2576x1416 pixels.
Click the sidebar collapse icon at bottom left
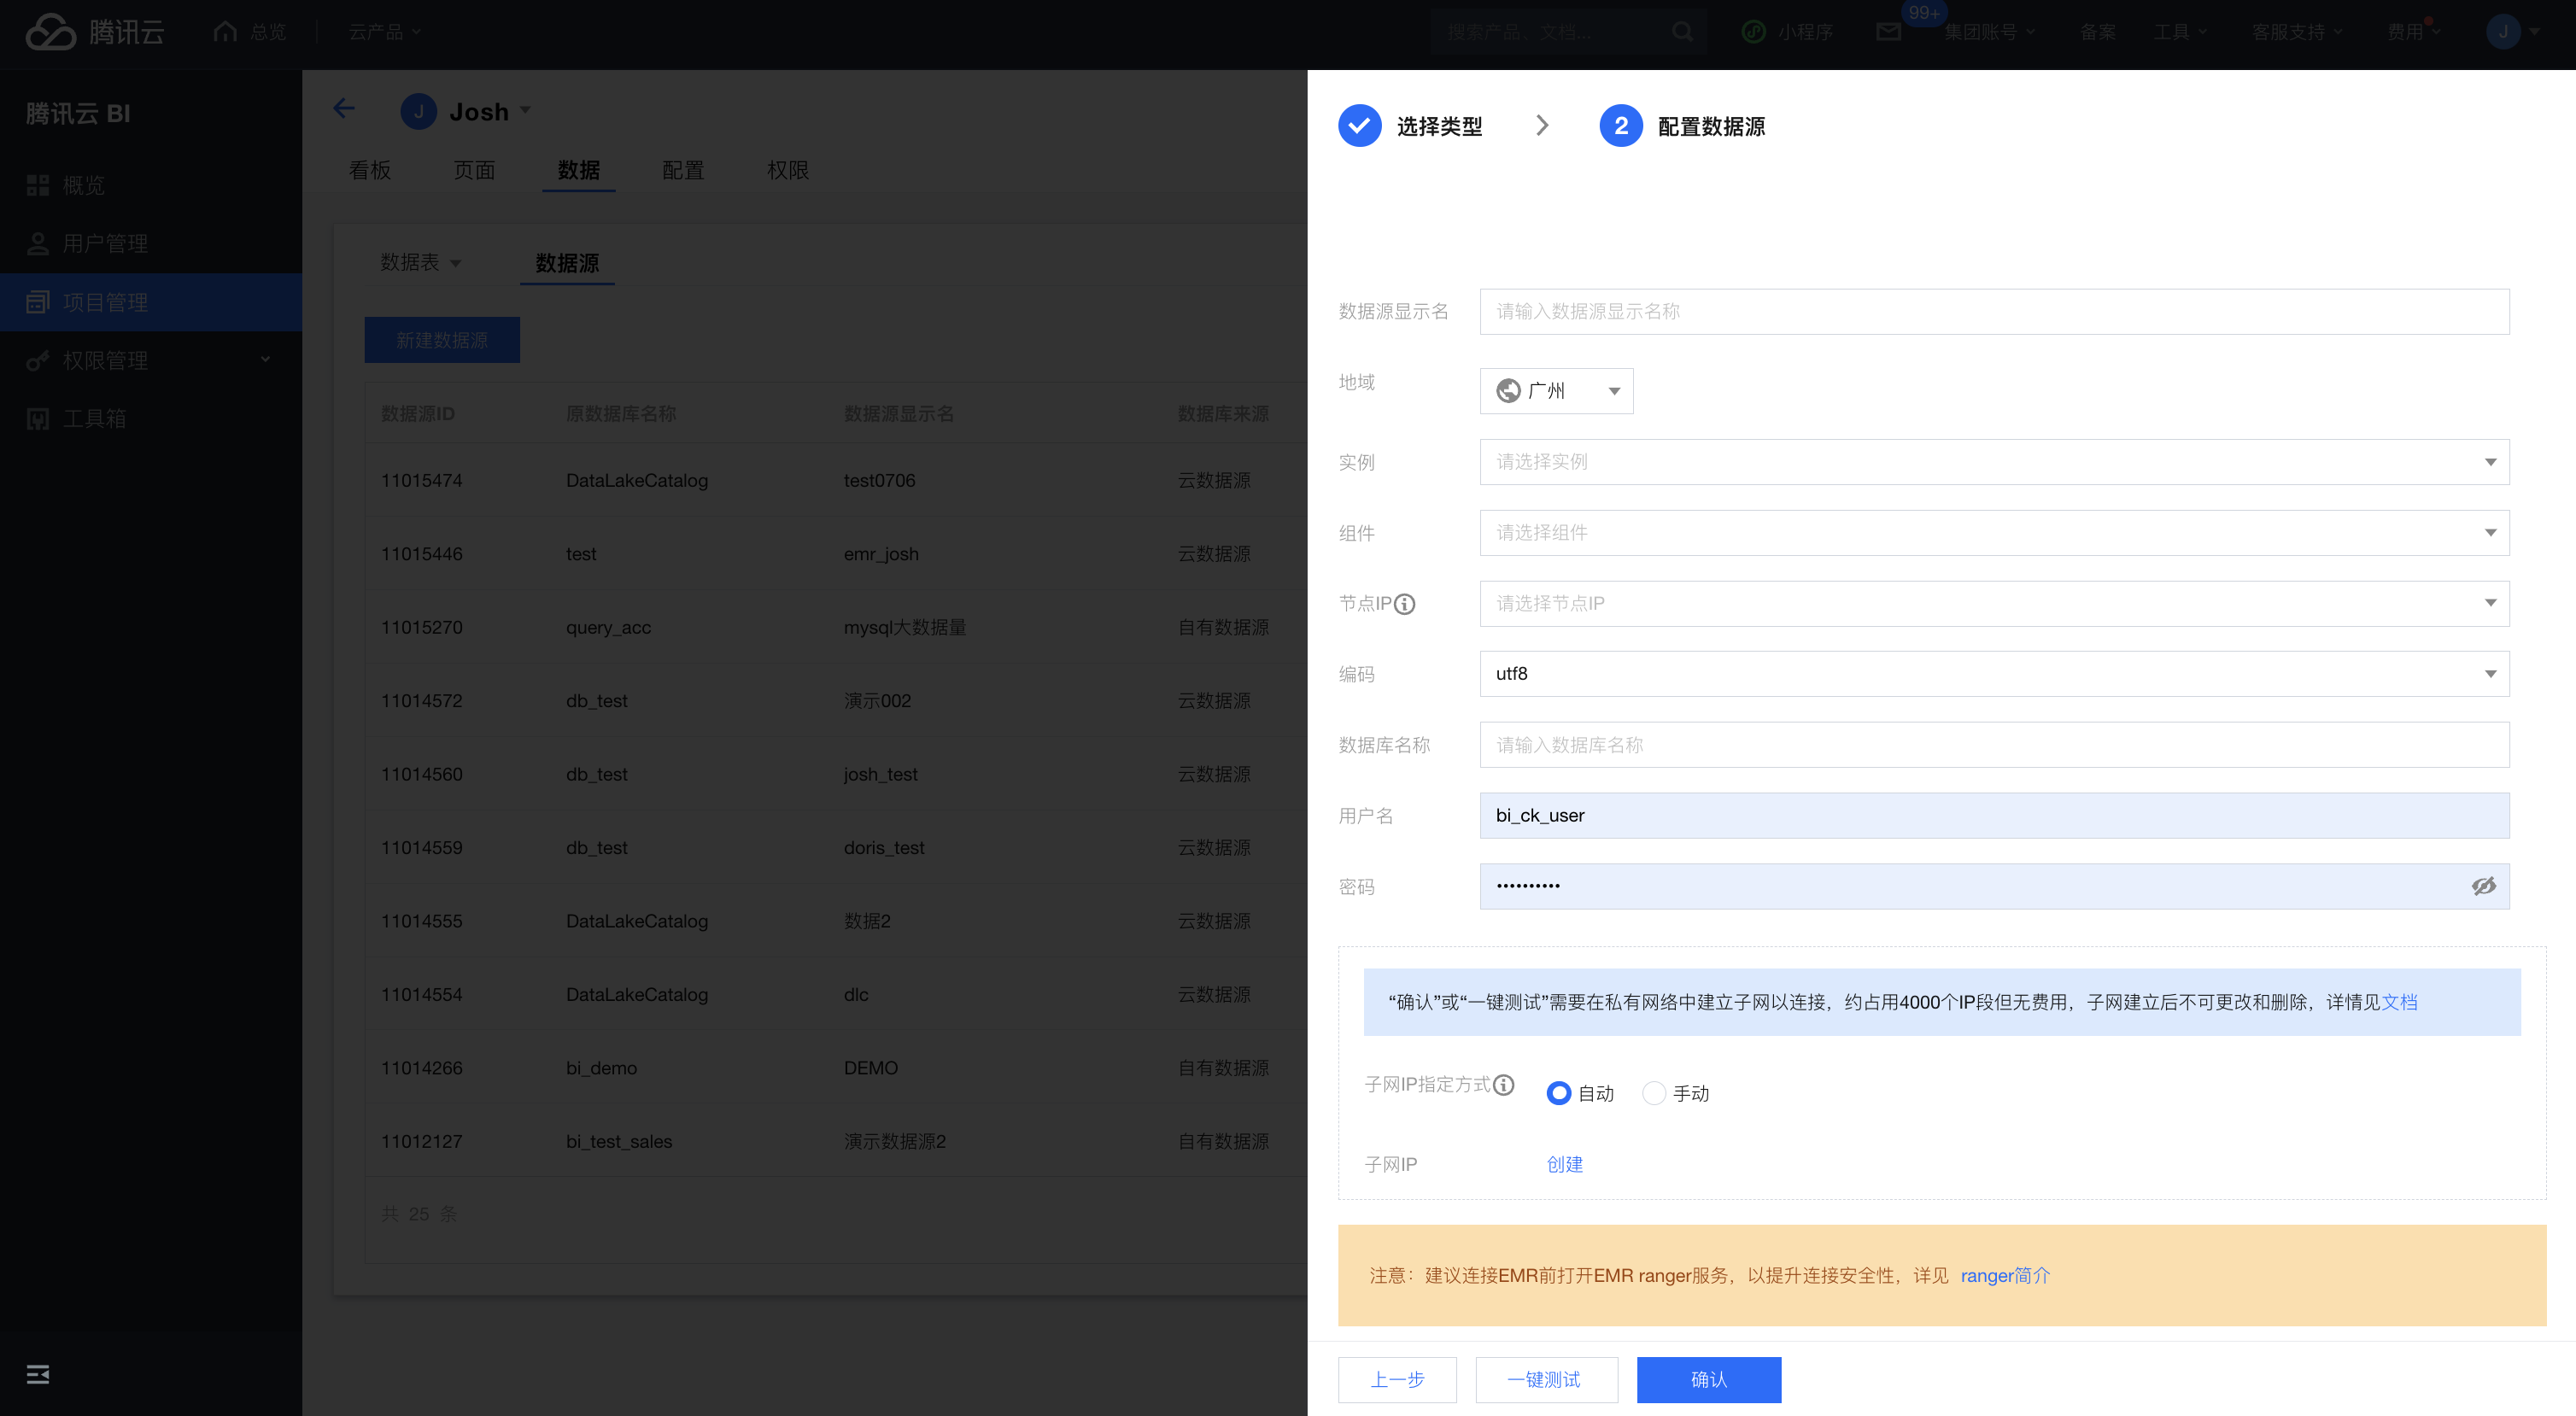pos(38,1374)
